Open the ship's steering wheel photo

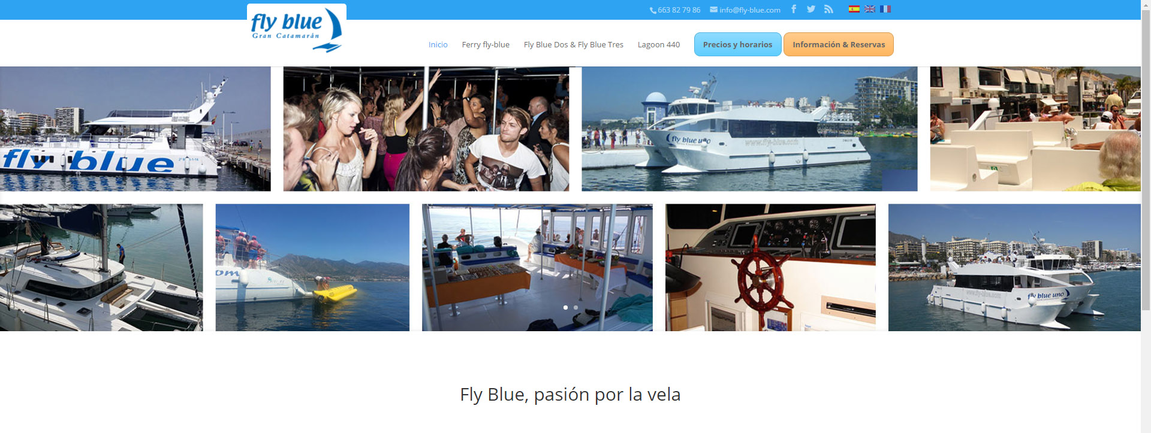770,268
